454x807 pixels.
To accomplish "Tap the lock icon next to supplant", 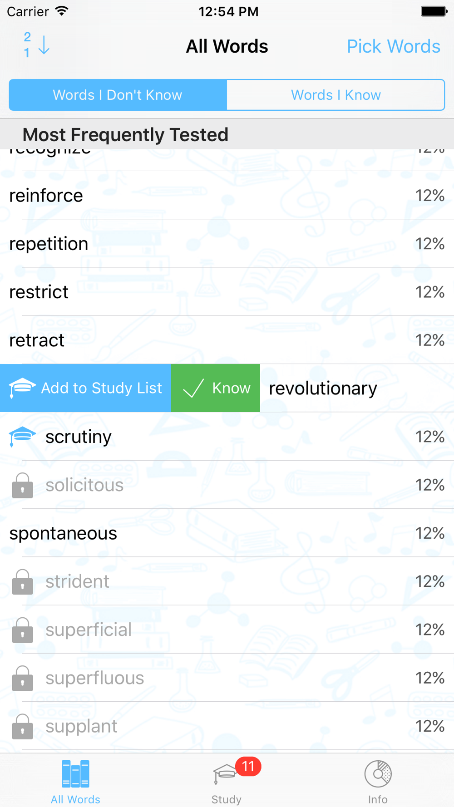I will click(22, 726).
